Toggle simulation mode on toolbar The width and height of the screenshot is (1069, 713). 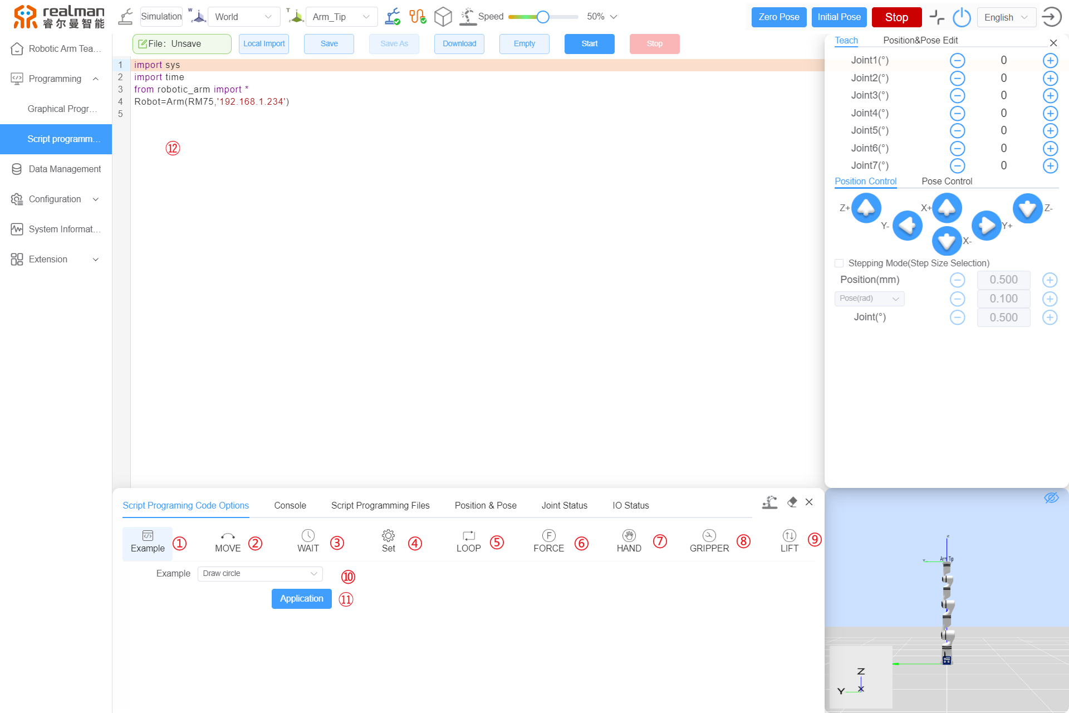coord(160,16)
